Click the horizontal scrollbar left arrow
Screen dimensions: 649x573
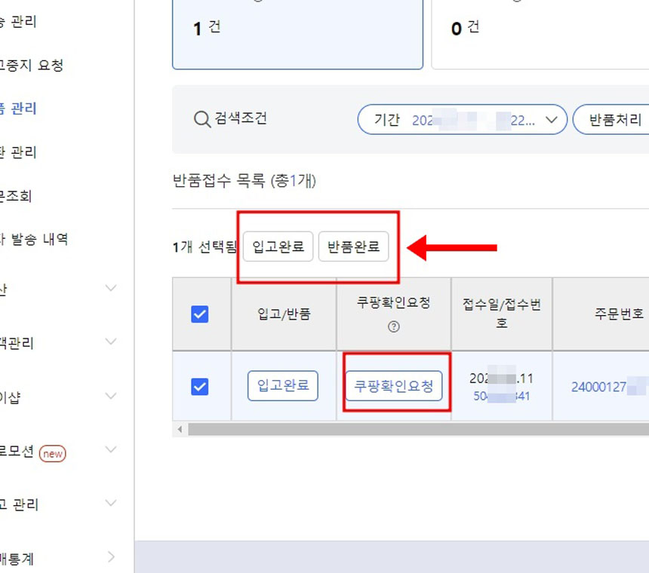coord(180,429)
